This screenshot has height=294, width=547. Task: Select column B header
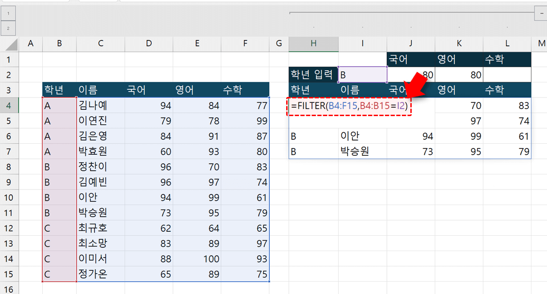[59, 44]
